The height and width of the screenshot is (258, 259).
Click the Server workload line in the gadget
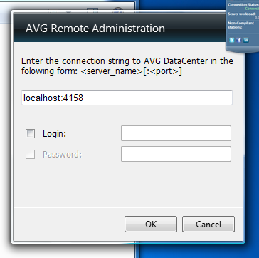pos(242,14)
